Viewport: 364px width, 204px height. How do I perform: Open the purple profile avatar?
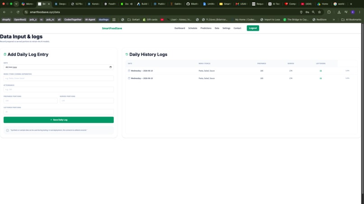(353, 12)
